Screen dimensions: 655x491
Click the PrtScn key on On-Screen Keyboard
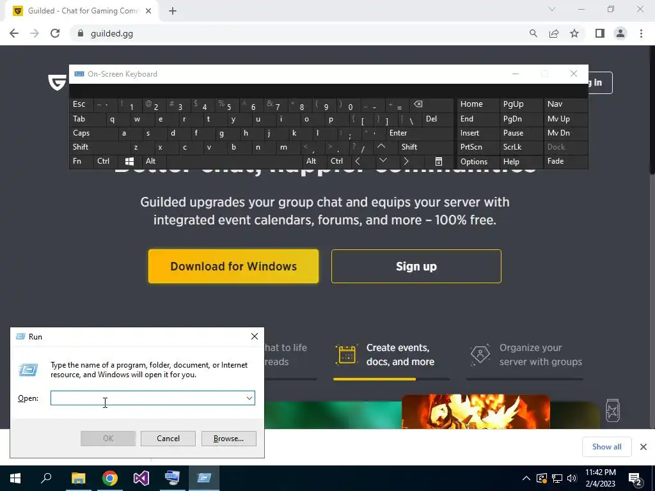[478, 147]
